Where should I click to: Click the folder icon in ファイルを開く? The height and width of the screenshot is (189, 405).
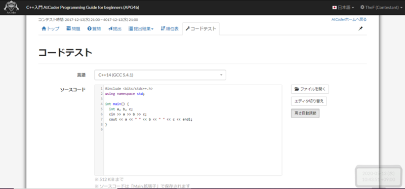pyautogui.click(x=297, y=89)
